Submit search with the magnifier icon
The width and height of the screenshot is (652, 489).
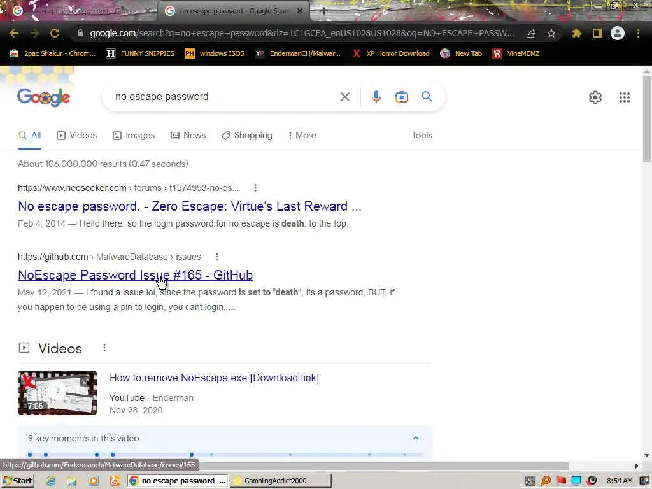[x=427, y=97]
